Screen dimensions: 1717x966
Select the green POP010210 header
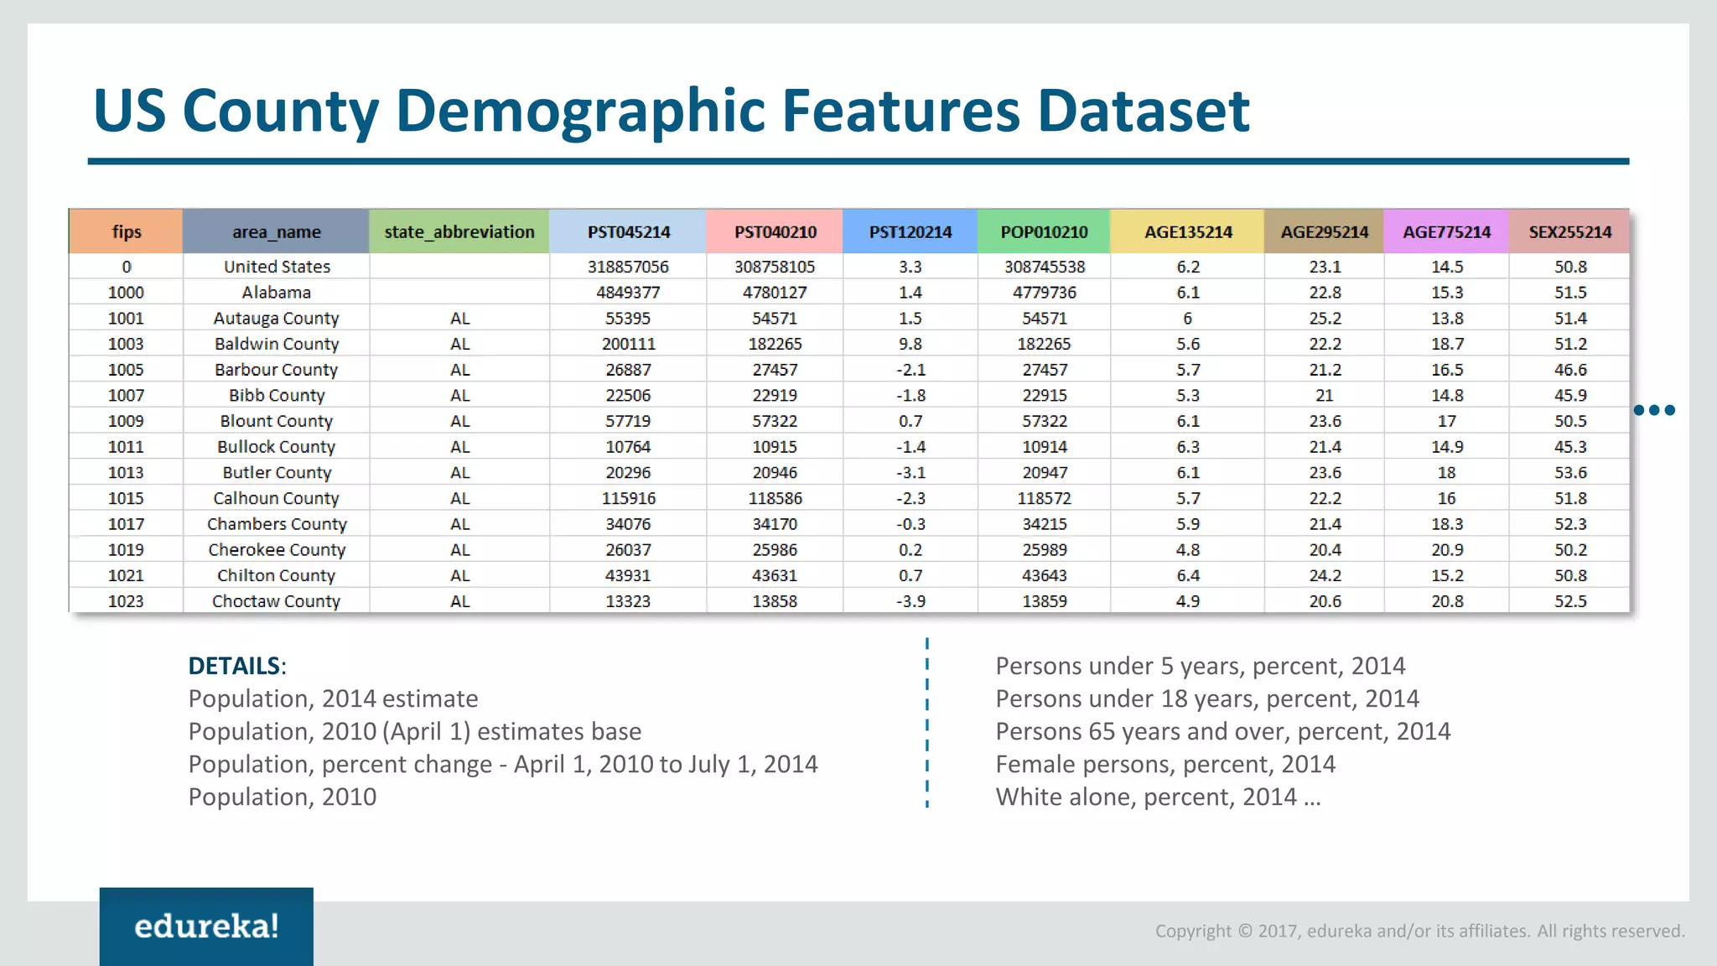point(1044,231)
